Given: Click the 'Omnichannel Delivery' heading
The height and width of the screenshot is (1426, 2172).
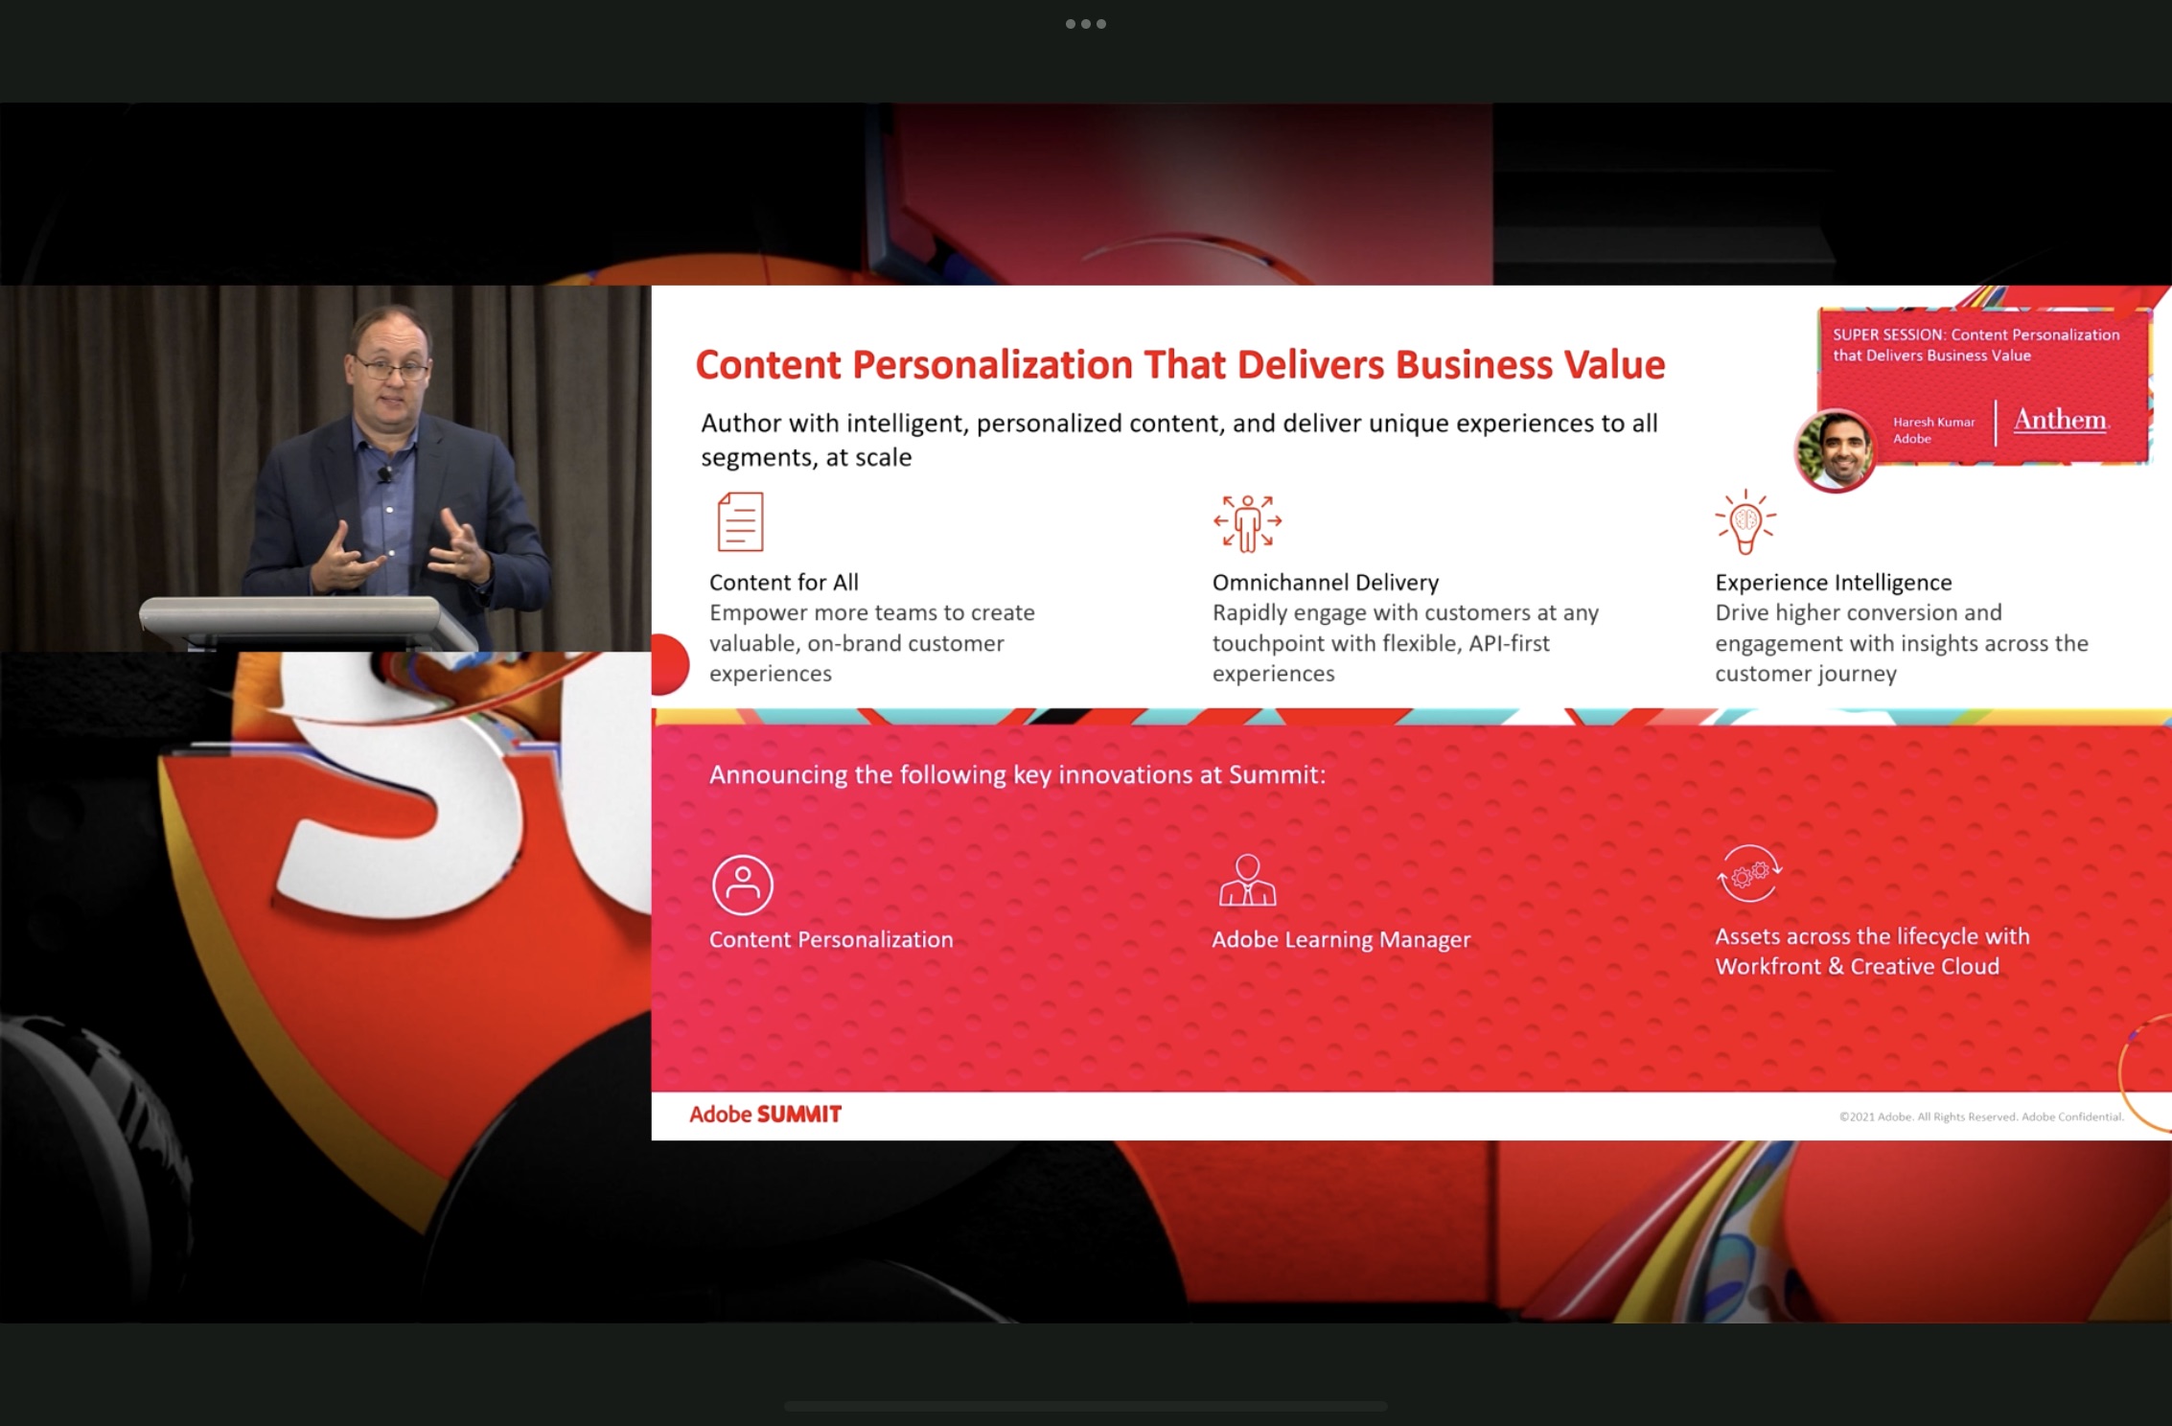Looking at the screenshot, I should click(1325, 582).
